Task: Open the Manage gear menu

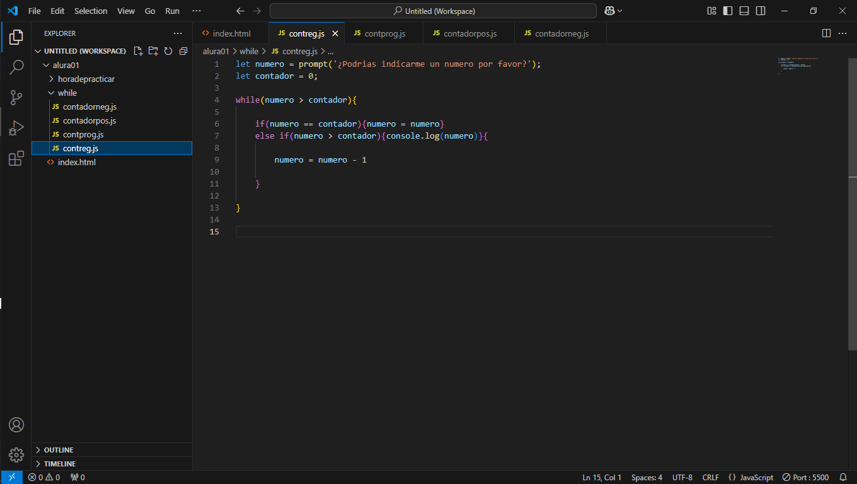Action: [x=16, y=455]
